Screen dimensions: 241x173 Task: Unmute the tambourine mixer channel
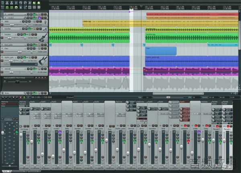coord(185,126)
